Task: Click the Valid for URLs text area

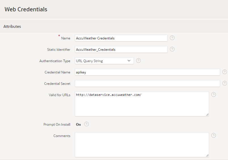Action: [x=142, y=104]
